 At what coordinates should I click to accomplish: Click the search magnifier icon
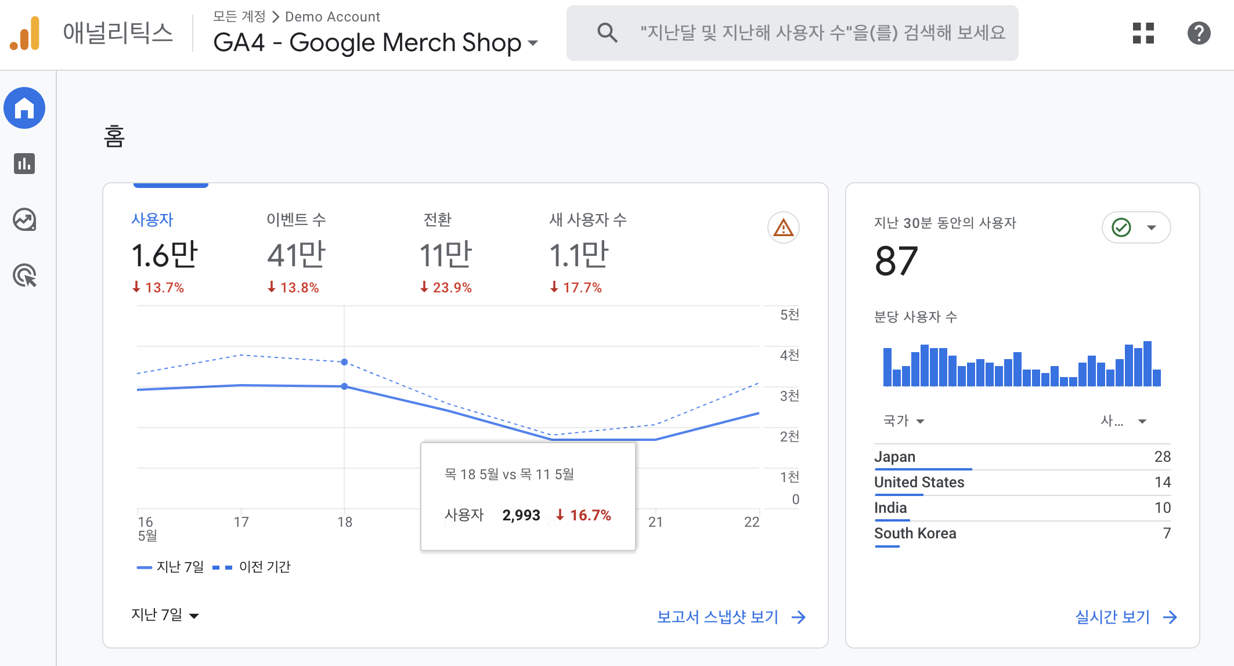coord(607,33)
